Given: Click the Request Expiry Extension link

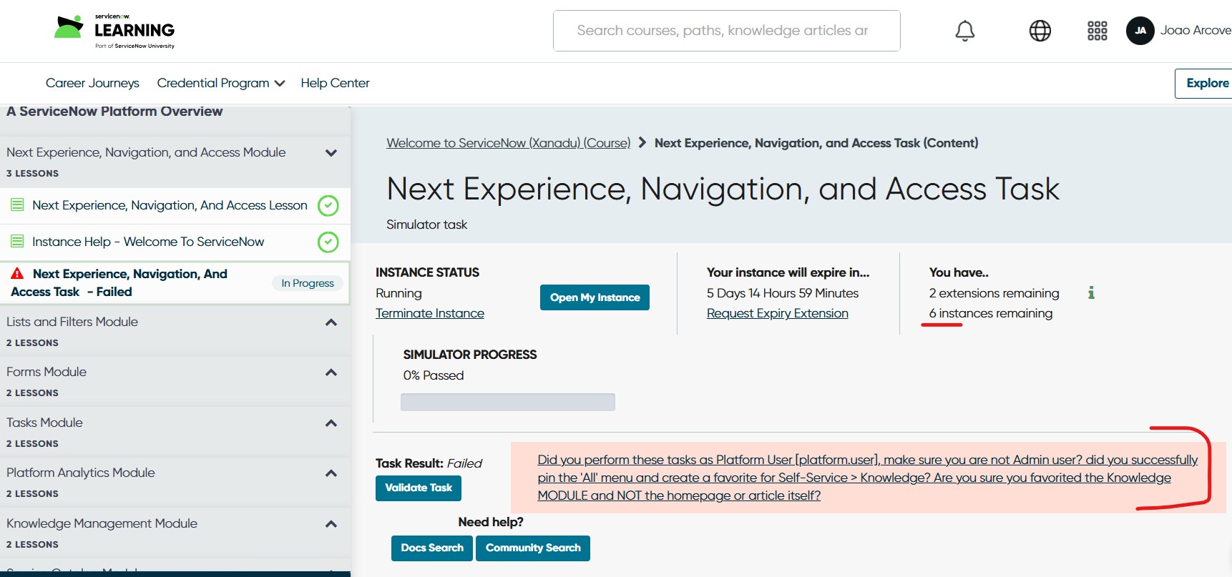Looking at the screenshot, I should point(777,313).
